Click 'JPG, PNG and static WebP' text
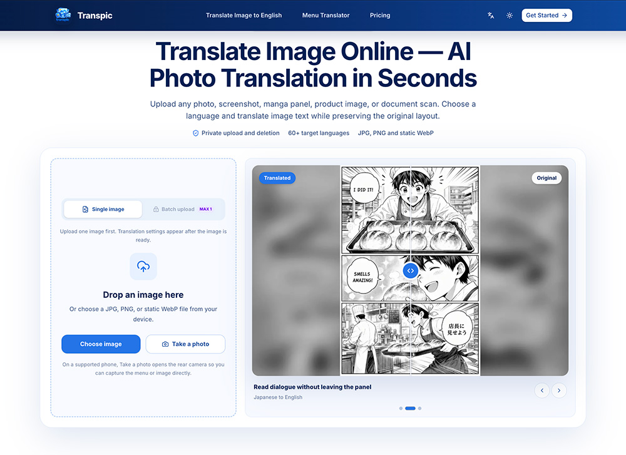The height and width of the screenshot is (455, 626). pos(396,133)
